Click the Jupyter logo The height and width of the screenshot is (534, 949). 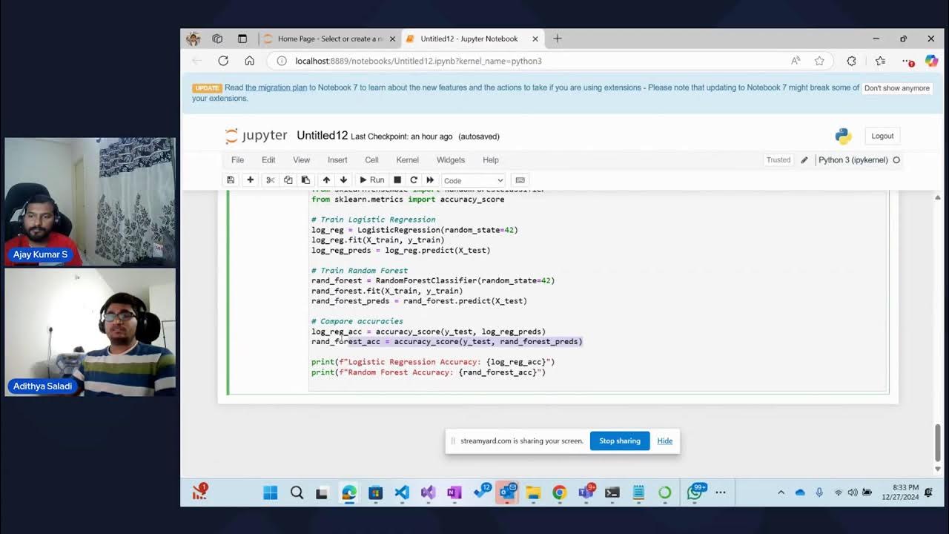pos(256,136)
